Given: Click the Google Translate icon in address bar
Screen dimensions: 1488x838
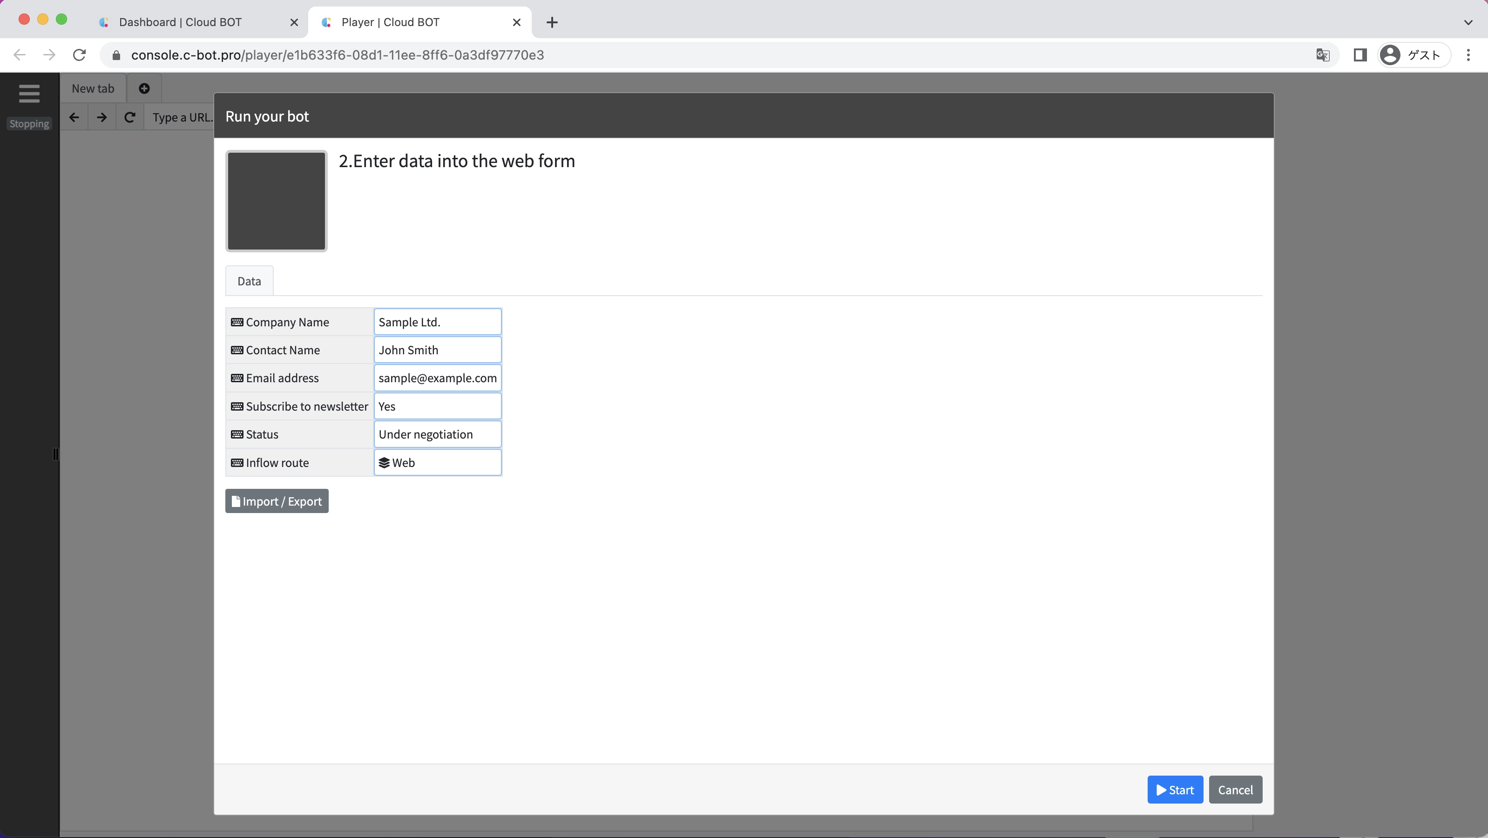Looking at the screenshot, I should [1322, 55].
